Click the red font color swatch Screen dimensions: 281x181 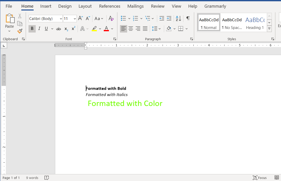coord(106,30)
